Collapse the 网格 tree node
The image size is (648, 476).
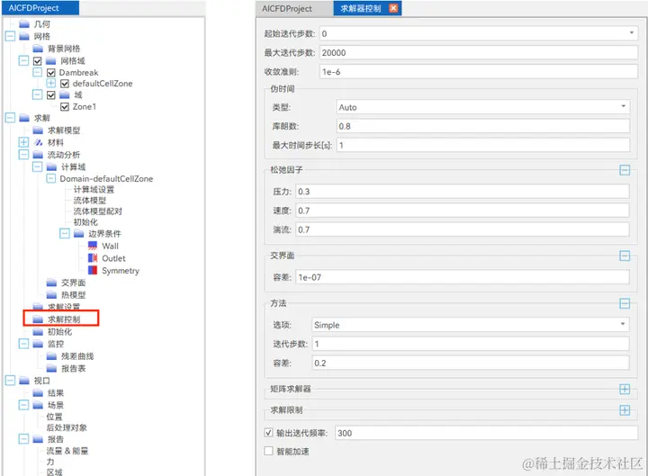coord(10,36)
